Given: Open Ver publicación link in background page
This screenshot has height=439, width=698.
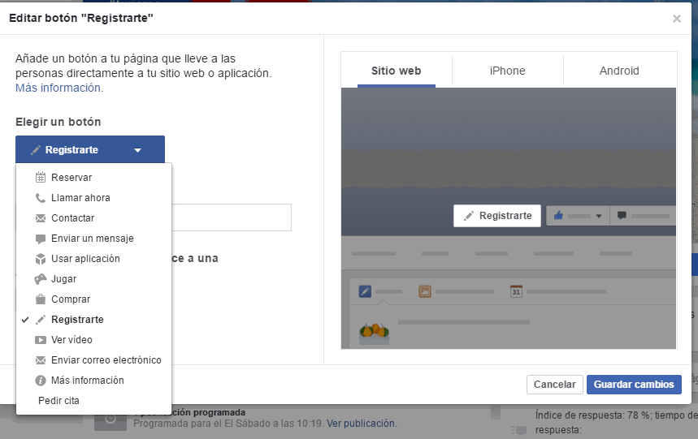Looking at the screenshot, I should tap(361, 424).
